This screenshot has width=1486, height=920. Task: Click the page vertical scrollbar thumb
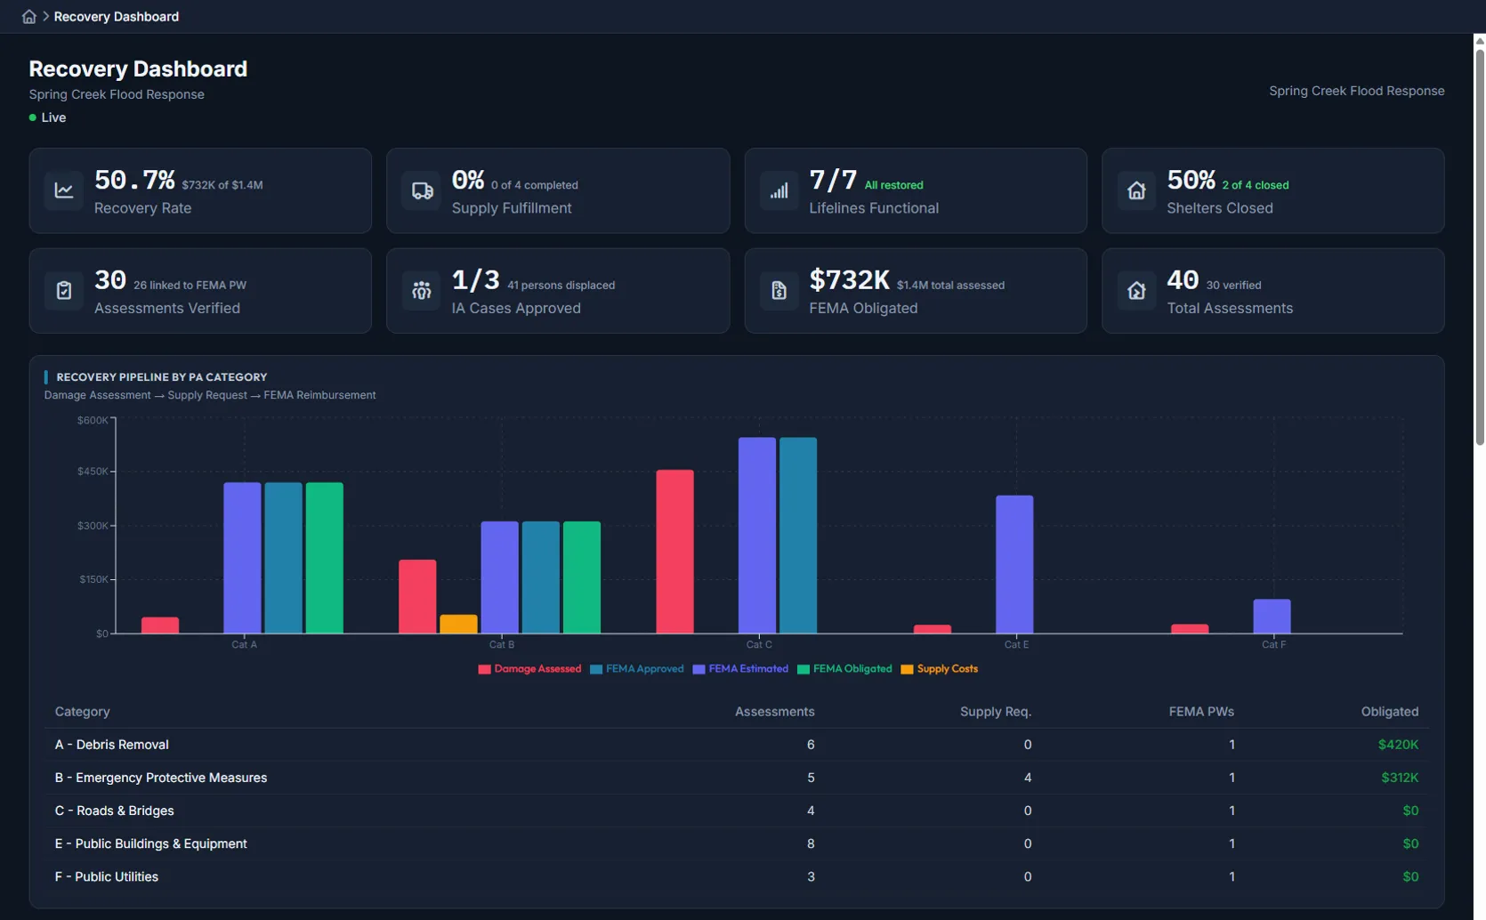click(1480, 246)
